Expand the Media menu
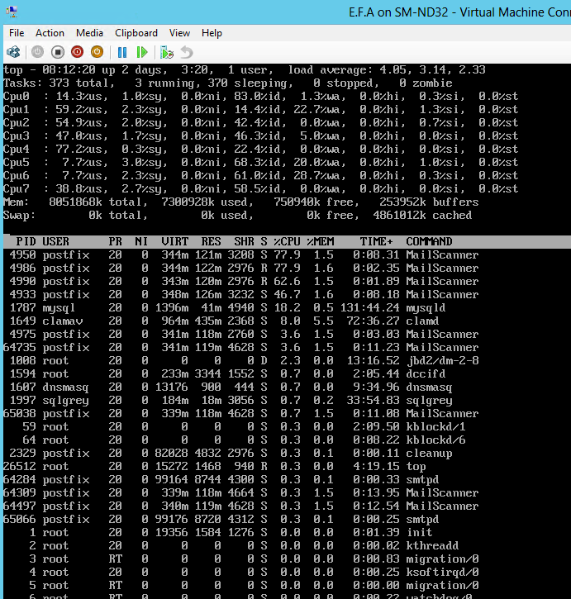Viewport: 571px width, 599px height. [89, 33]
